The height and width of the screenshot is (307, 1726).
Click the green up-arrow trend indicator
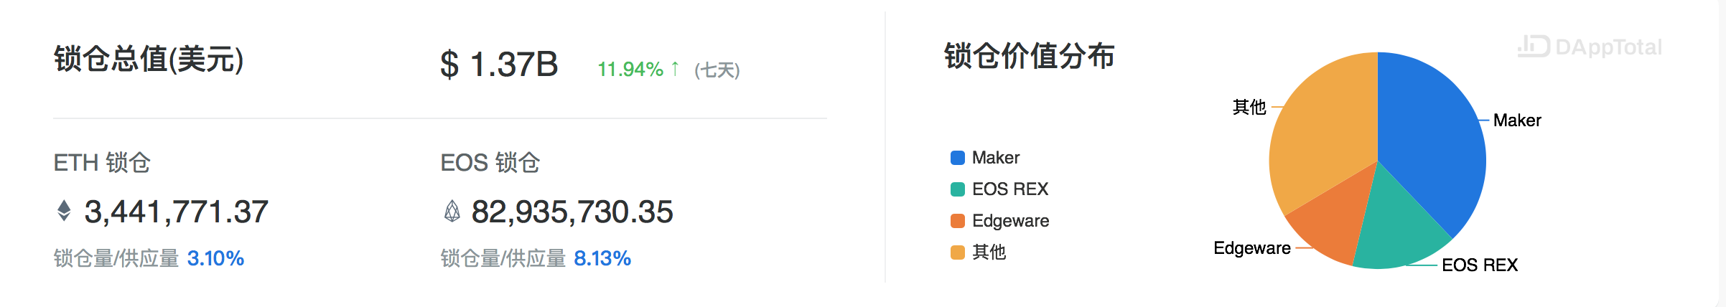click(x=675, y=69)
